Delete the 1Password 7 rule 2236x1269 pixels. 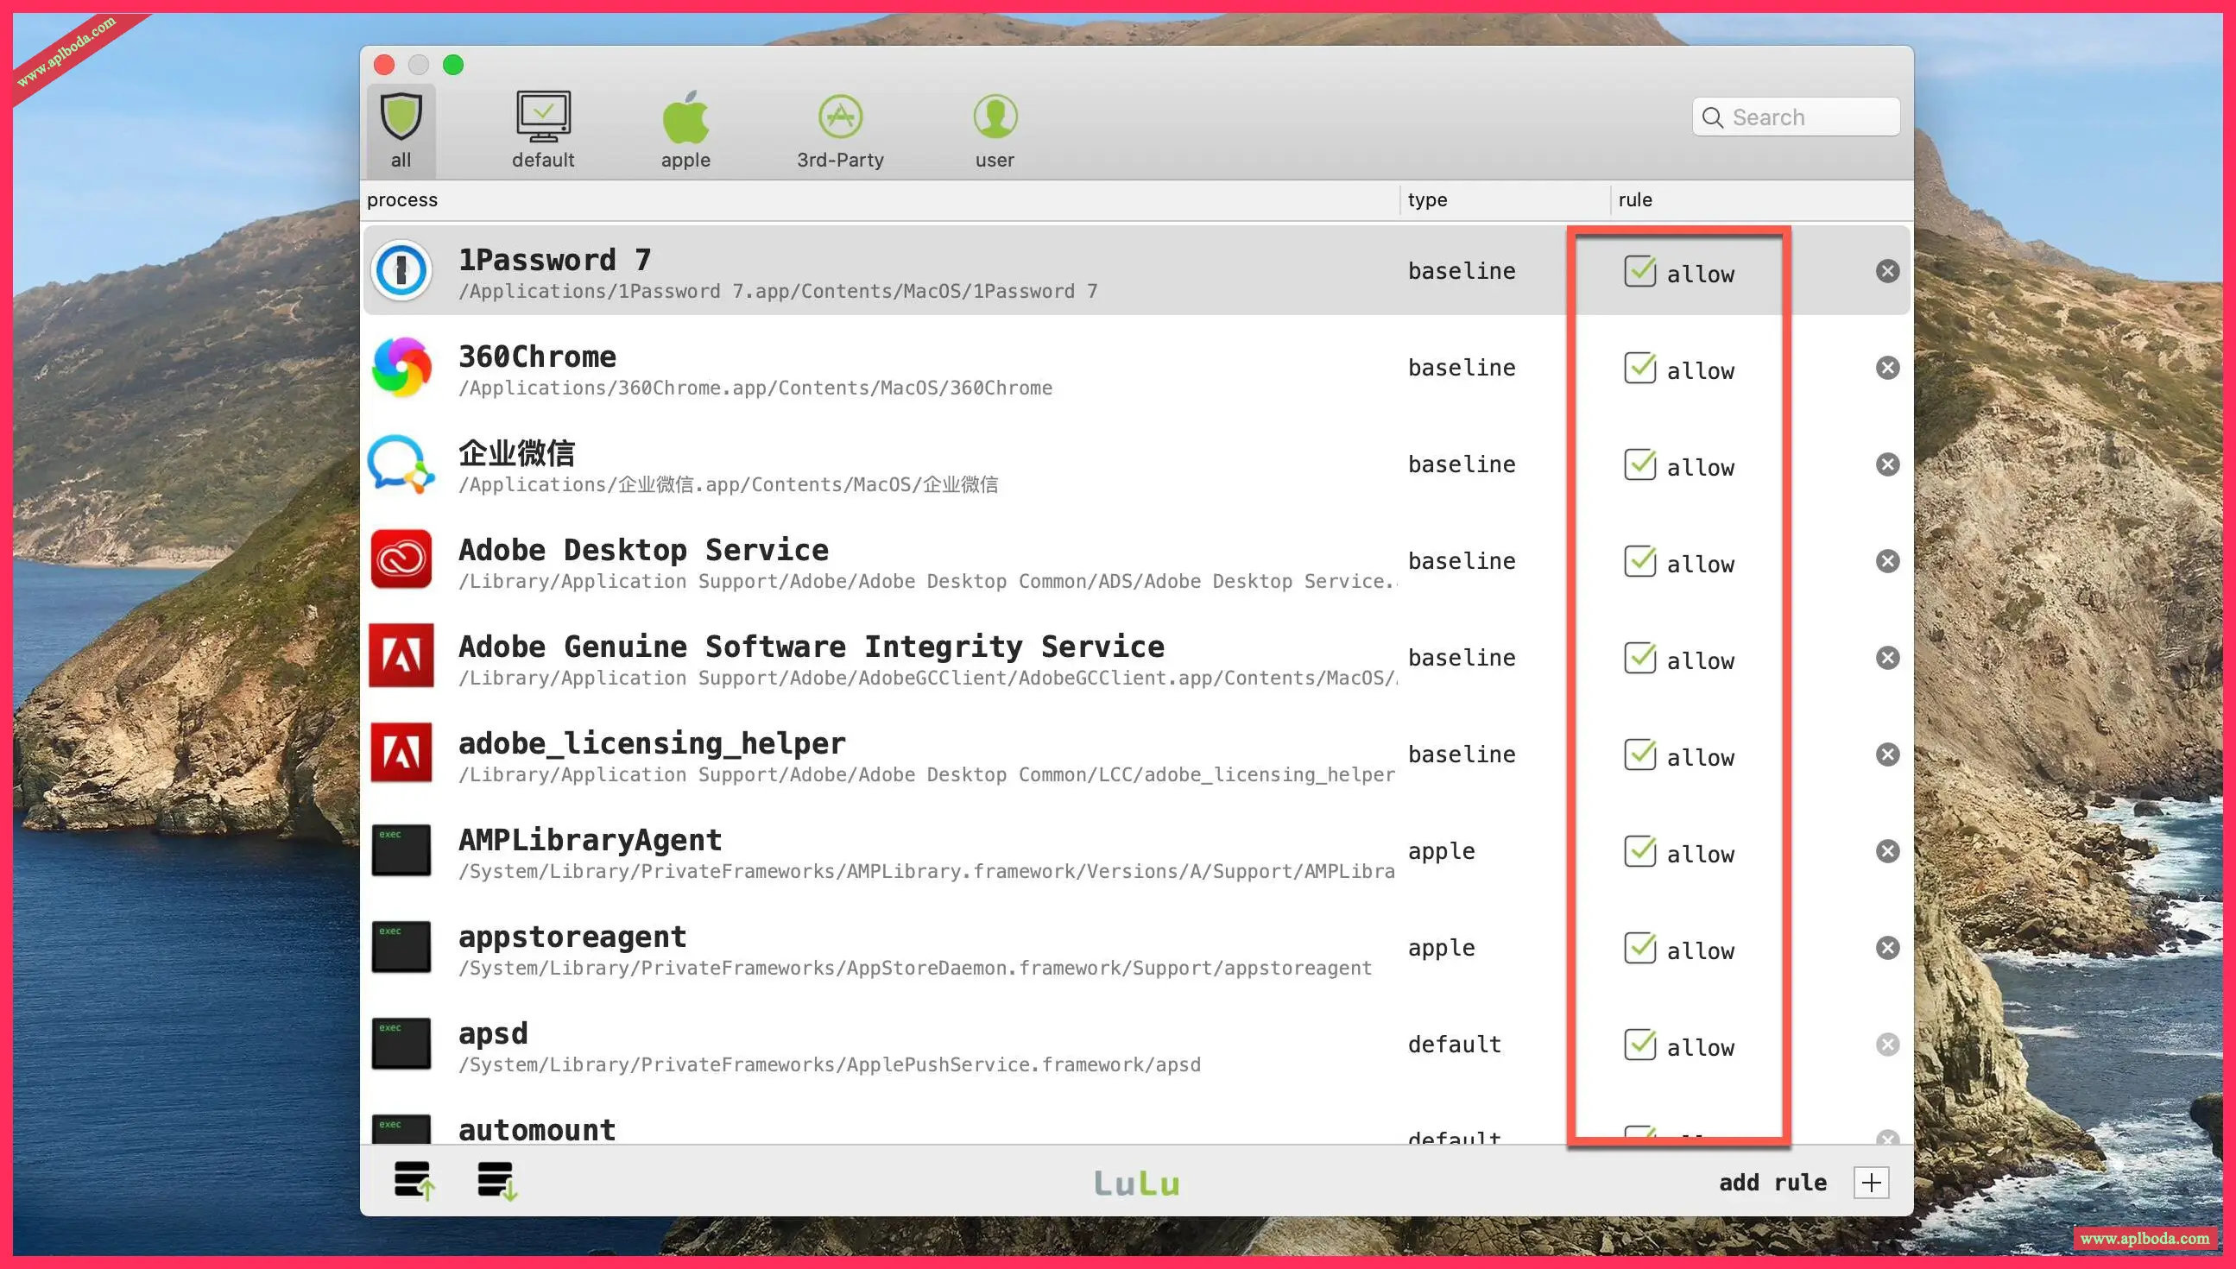coord(1887,271)
